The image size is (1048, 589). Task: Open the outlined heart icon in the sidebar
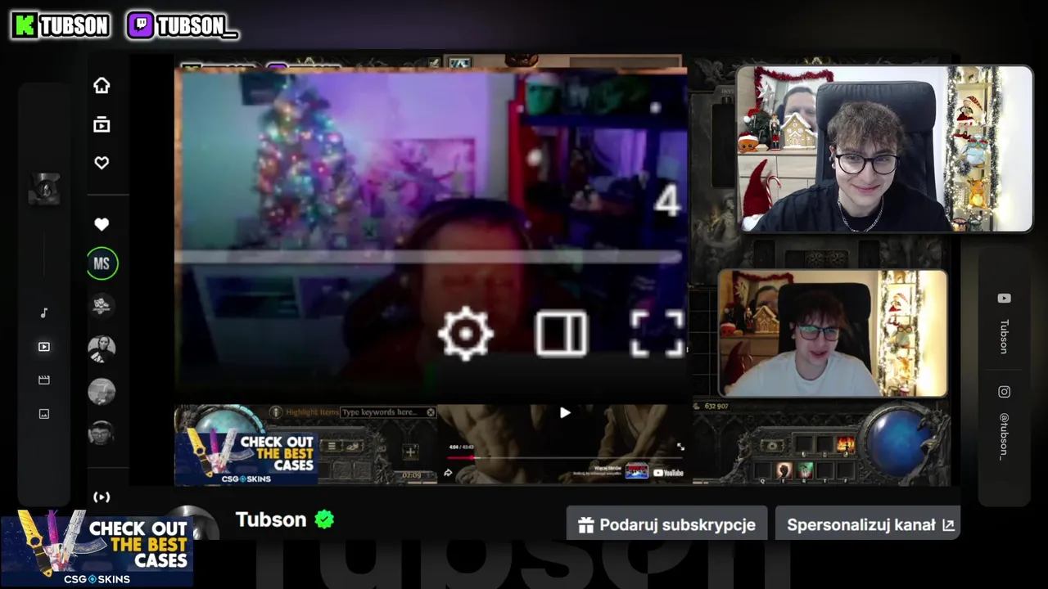pos(102,163)
